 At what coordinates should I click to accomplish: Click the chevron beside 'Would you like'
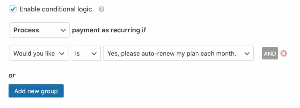(62, 54)
